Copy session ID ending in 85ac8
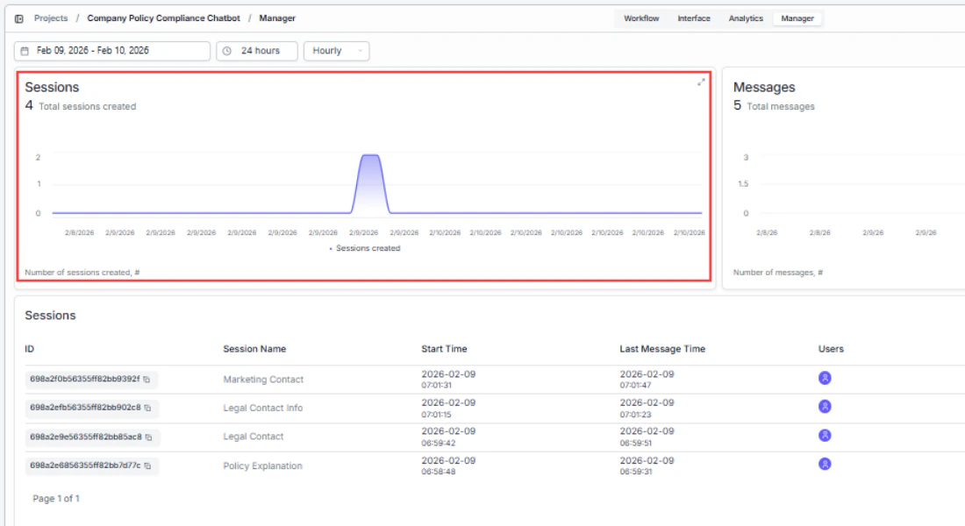Screen dimensions: 965x526 (148, 437)
